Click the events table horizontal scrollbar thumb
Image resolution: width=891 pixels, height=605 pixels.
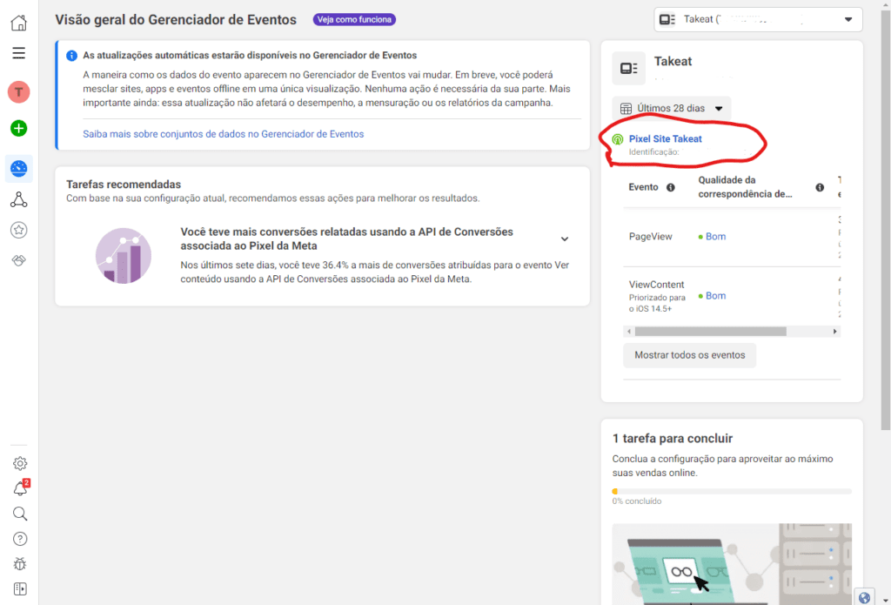coord(710,332)
